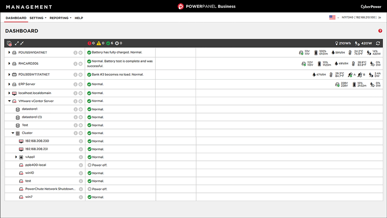The height and width of the screenshot is (218, 387).
Task: Select the datastore1 (1) tree item
Action: (x=32, y=117)
